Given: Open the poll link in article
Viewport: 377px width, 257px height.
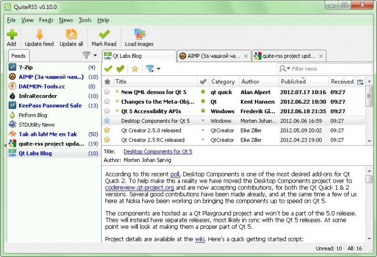Looking at the screenshot, I should pos(175,174).
